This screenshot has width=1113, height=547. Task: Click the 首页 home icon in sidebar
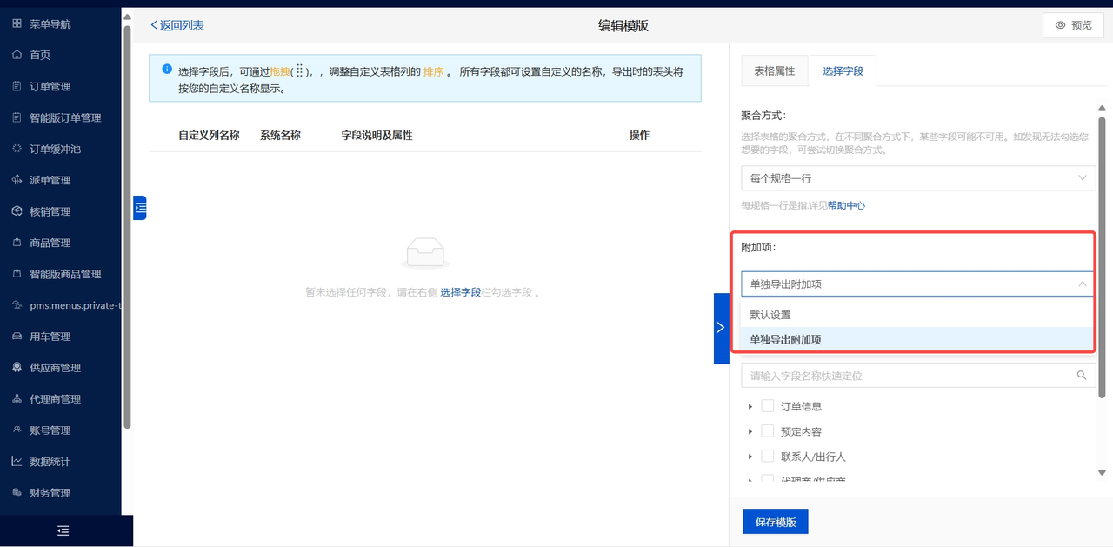(17, 55)
